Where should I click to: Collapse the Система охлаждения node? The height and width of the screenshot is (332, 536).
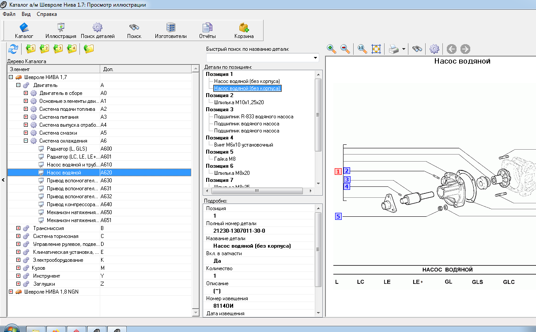tap(26, 141)
